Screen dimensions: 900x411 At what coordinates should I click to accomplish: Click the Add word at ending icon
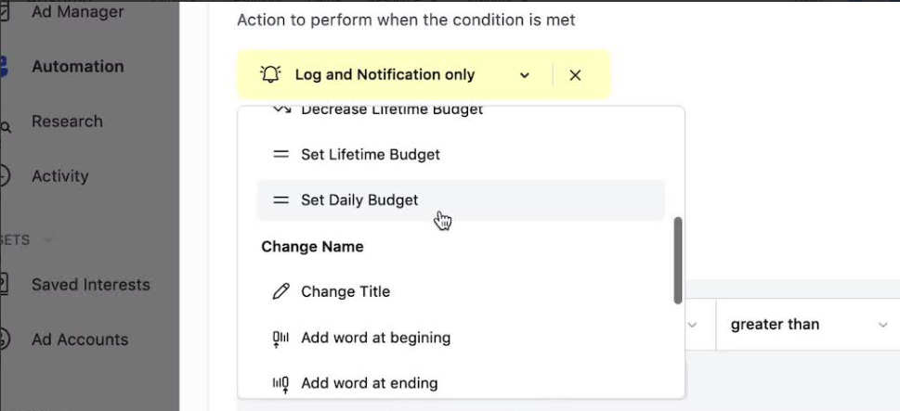[280, 384]
